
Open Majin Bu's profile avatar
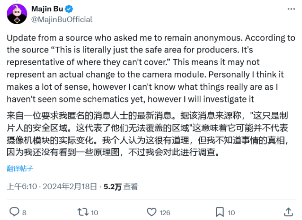[17, 14]
